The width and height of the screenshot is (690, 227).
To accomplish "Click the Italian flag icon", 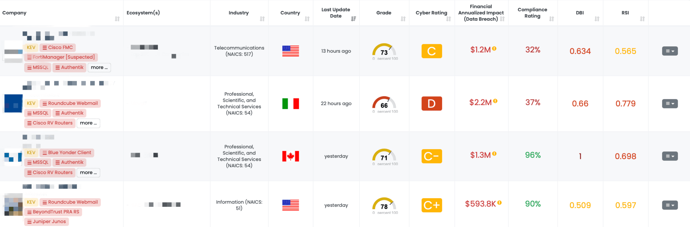I will coord(290,104).
